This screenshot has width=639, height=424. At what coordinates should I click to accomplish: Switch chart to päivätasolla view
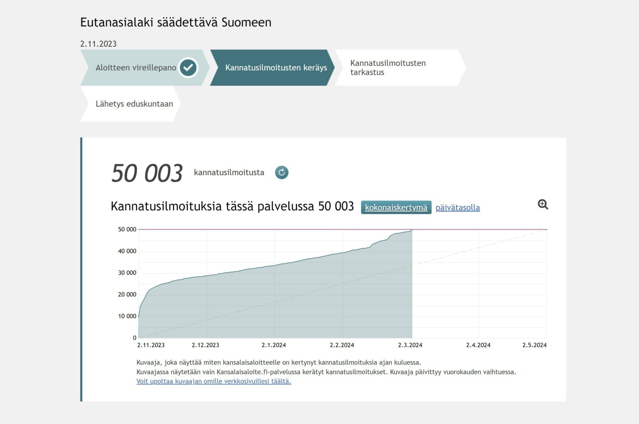457,207
